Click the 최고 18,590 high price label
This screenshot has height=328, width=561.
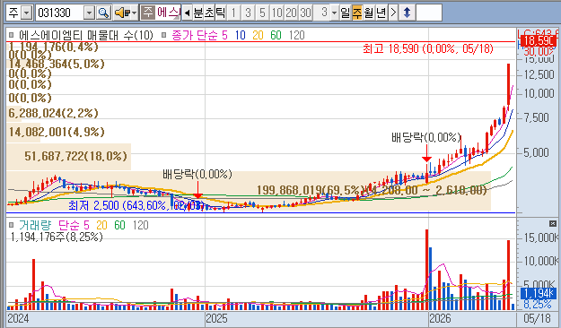[x=428, y=48]
